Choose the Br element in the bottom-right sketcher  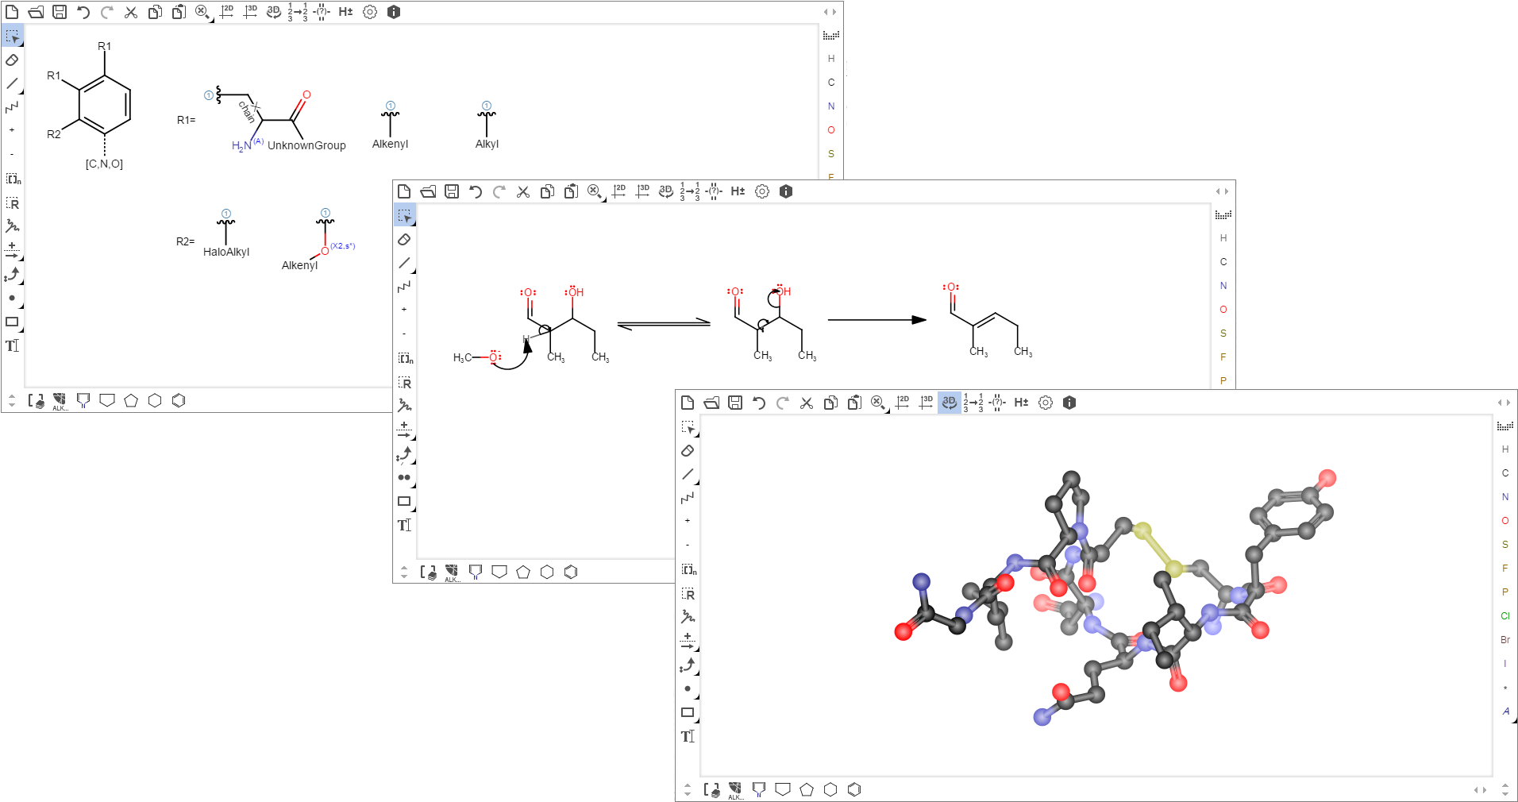(1505, 640)
